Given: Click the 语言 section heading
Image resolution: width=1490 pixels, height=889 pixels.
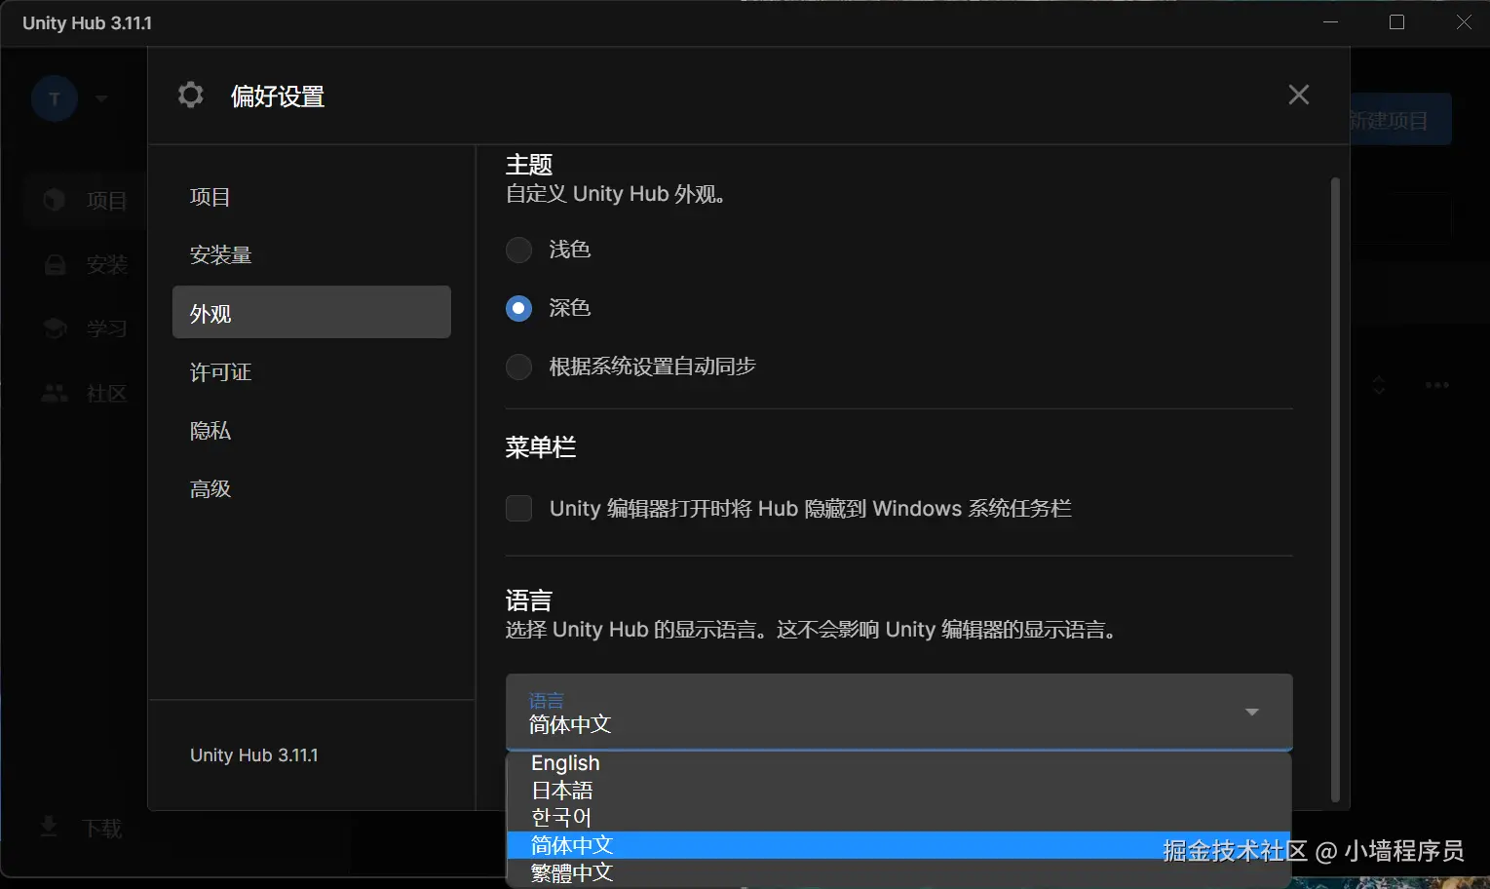Looking at the screenshot, I should [529, 600].
